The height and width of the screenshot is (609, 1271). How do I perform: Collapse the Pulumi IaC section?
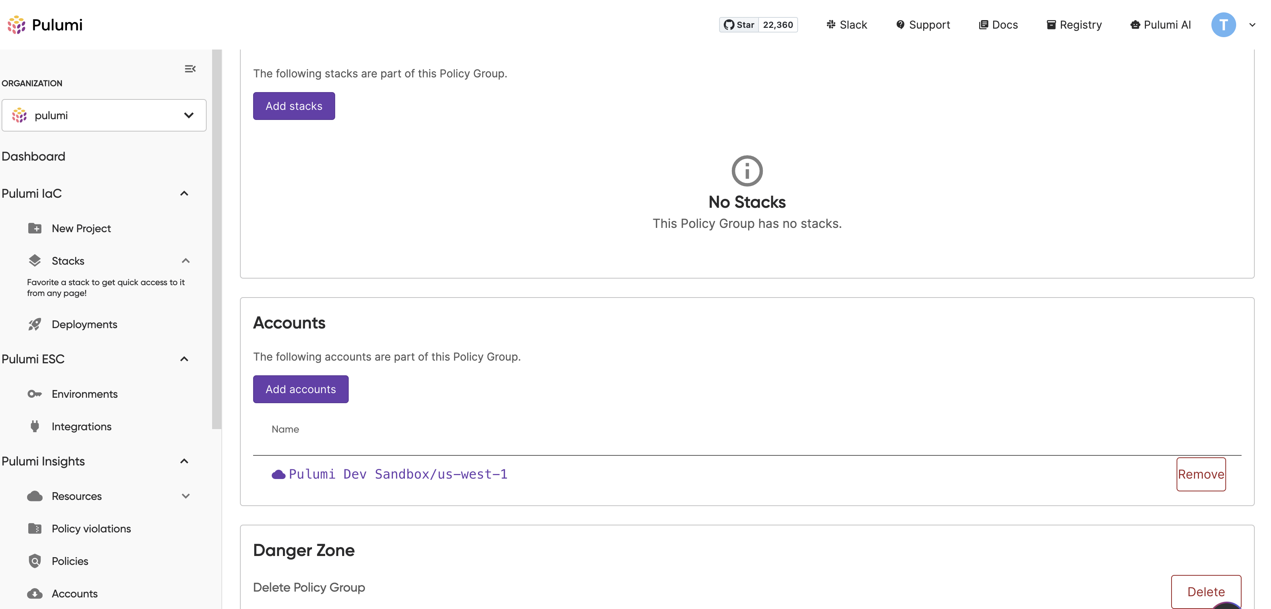coord(184,193)
